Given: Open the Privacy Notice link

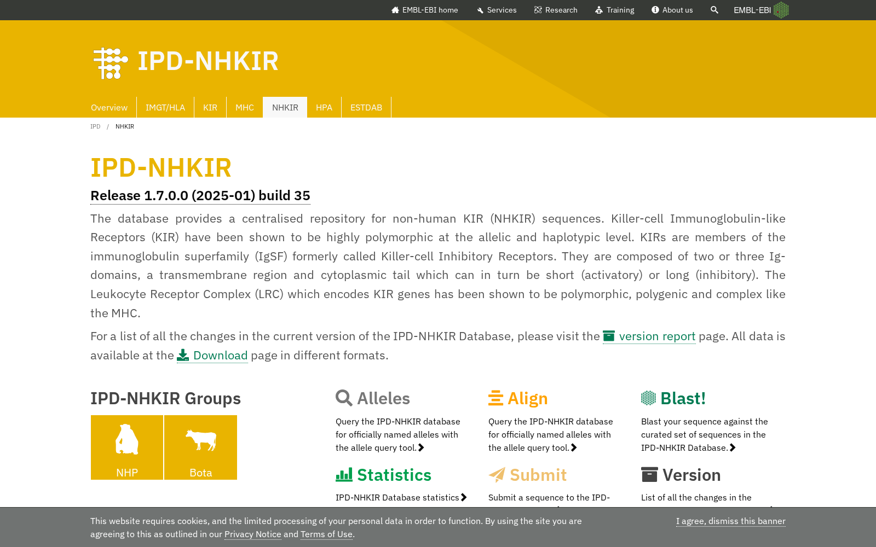Looking at the screenshot, I should click(253, 534).
